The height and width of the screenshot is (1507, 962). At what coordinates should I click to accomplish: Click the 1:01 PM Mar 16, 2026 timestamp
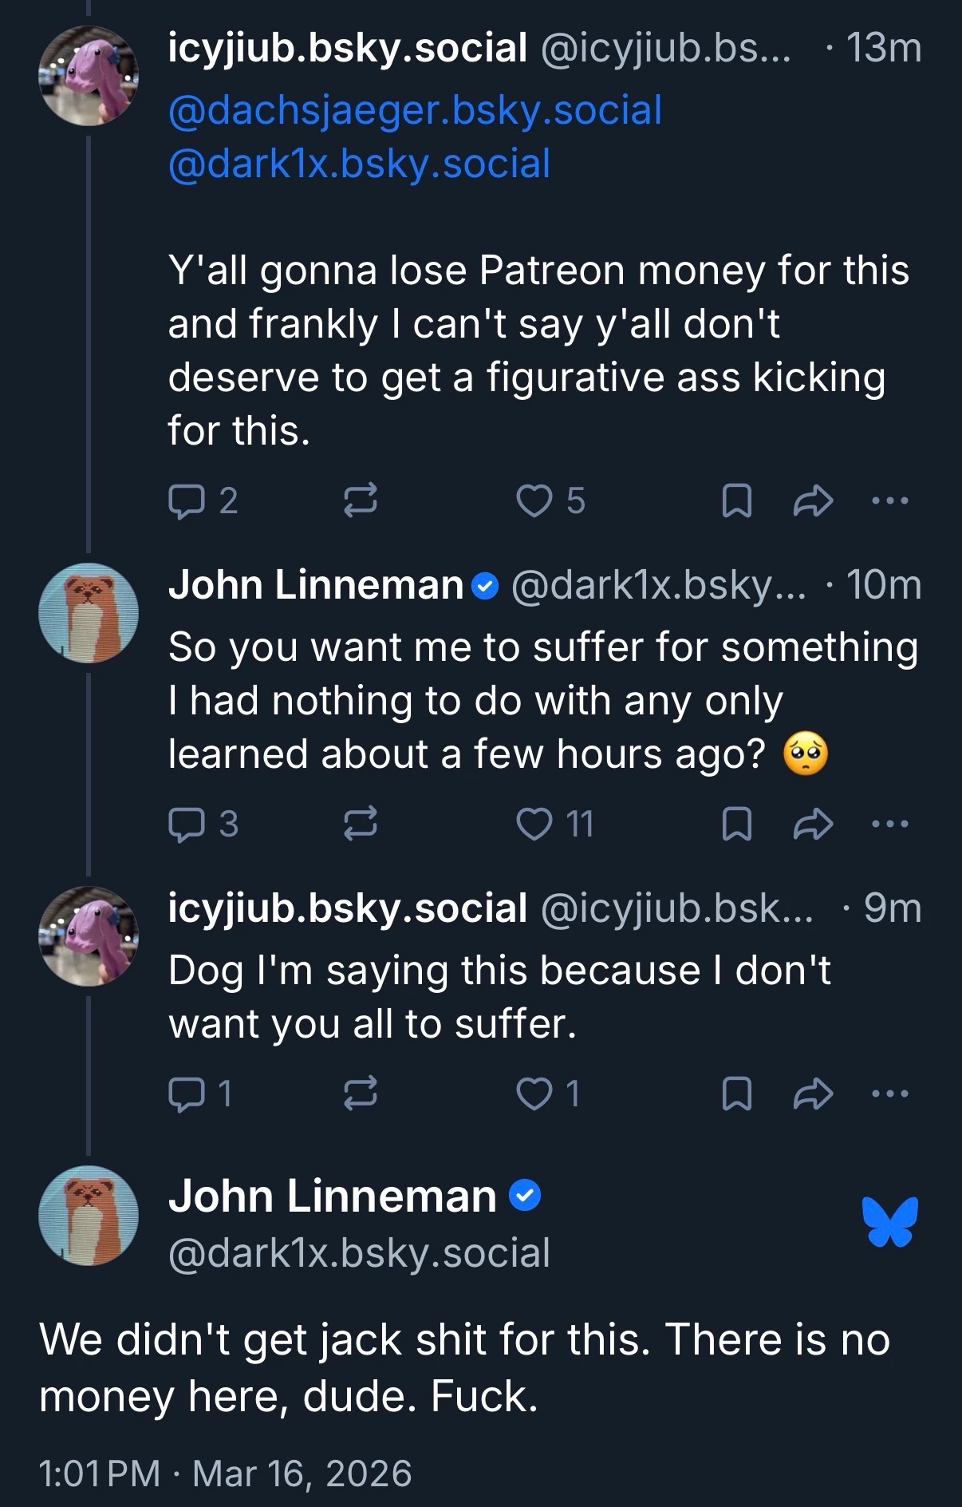click(x=225, y=1473)
